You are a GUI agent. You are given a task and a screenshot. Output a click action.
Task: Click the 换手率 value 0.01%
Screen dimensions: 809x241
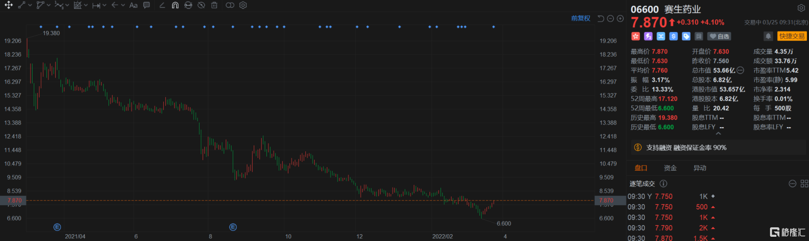(x=784, y=99)
